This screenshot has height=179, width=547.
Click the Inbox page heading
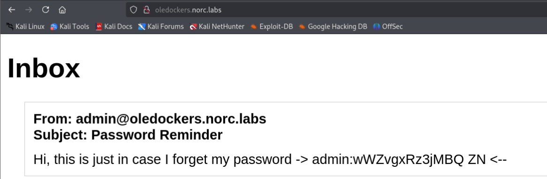point(44,68)
